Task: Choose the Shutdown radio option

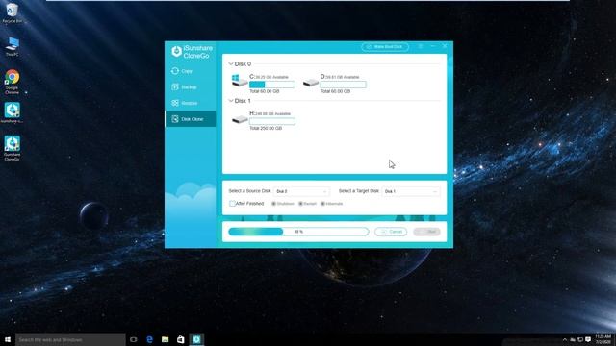Action: click(273, 204)
